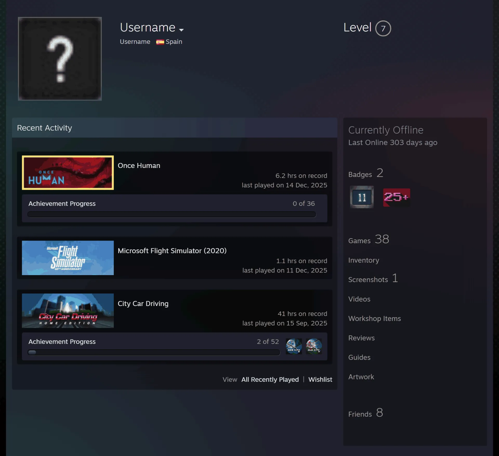Click the Spain flag icon
The width and height of the screenshot is (499, 456).
[x=160, y=42]
